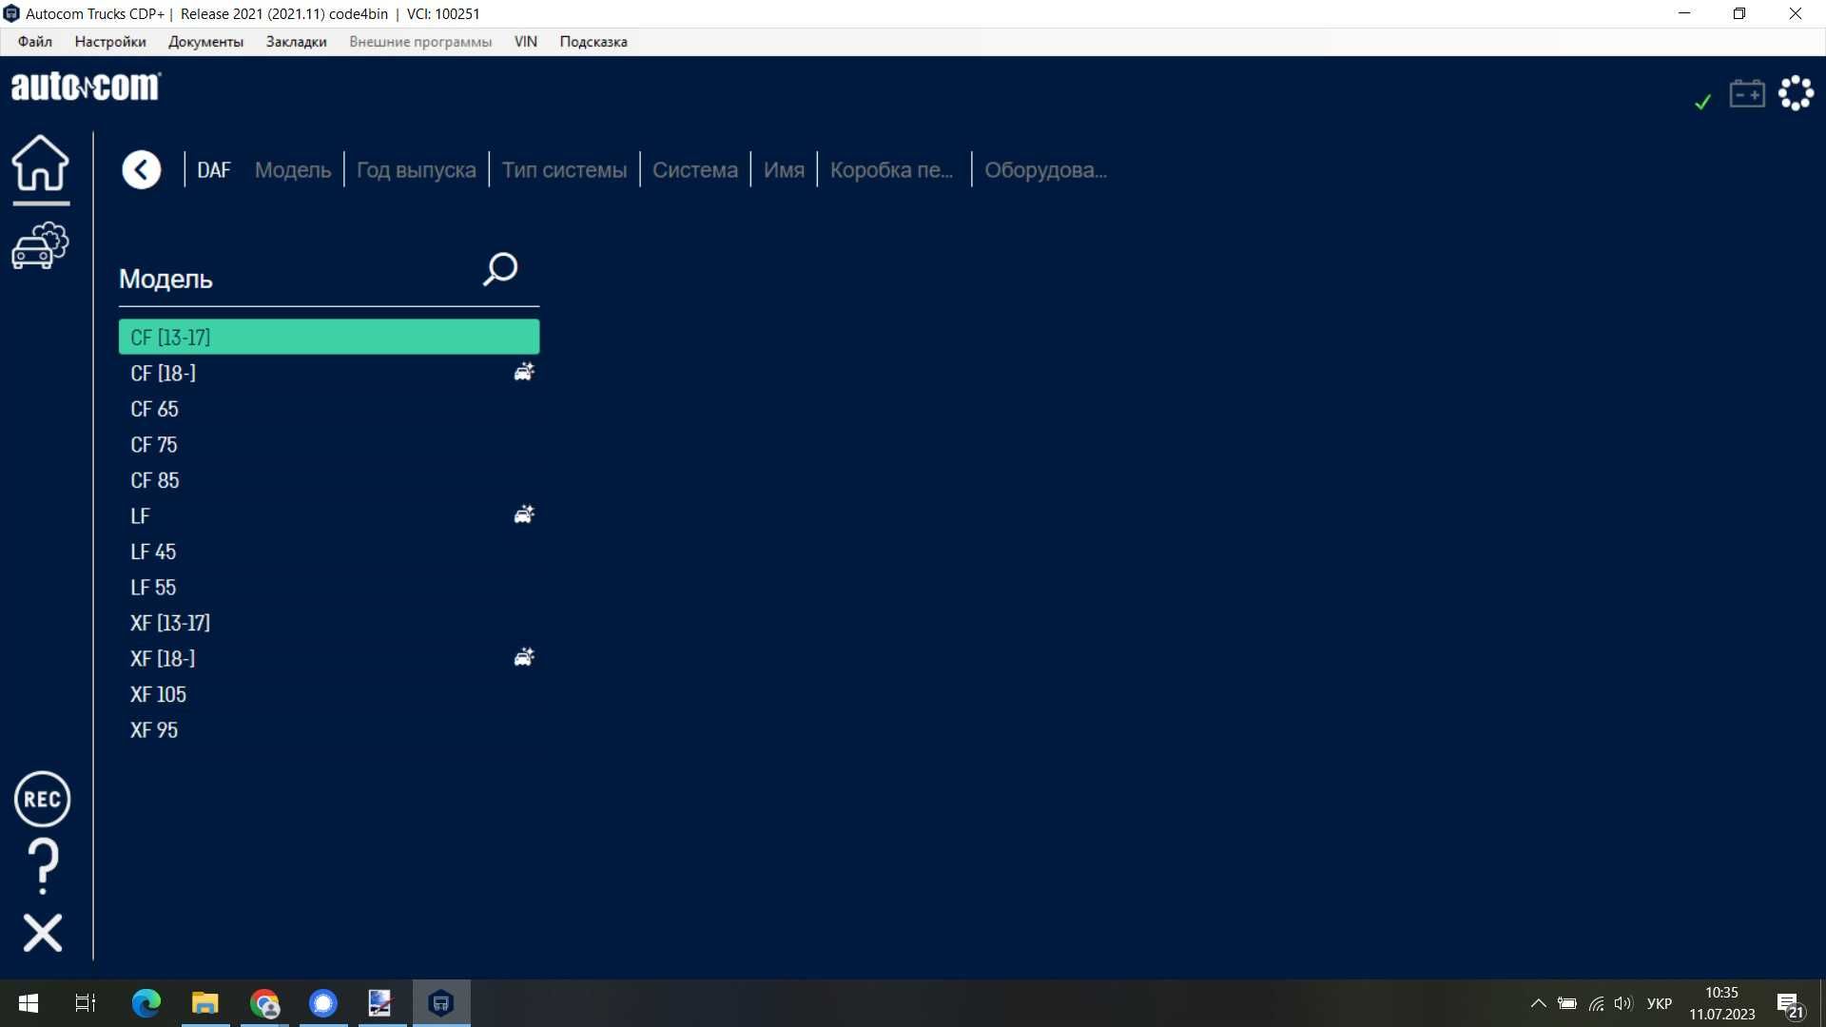Select model XF 105
The image size is (1826, 1027).
[x=329, y=694]
